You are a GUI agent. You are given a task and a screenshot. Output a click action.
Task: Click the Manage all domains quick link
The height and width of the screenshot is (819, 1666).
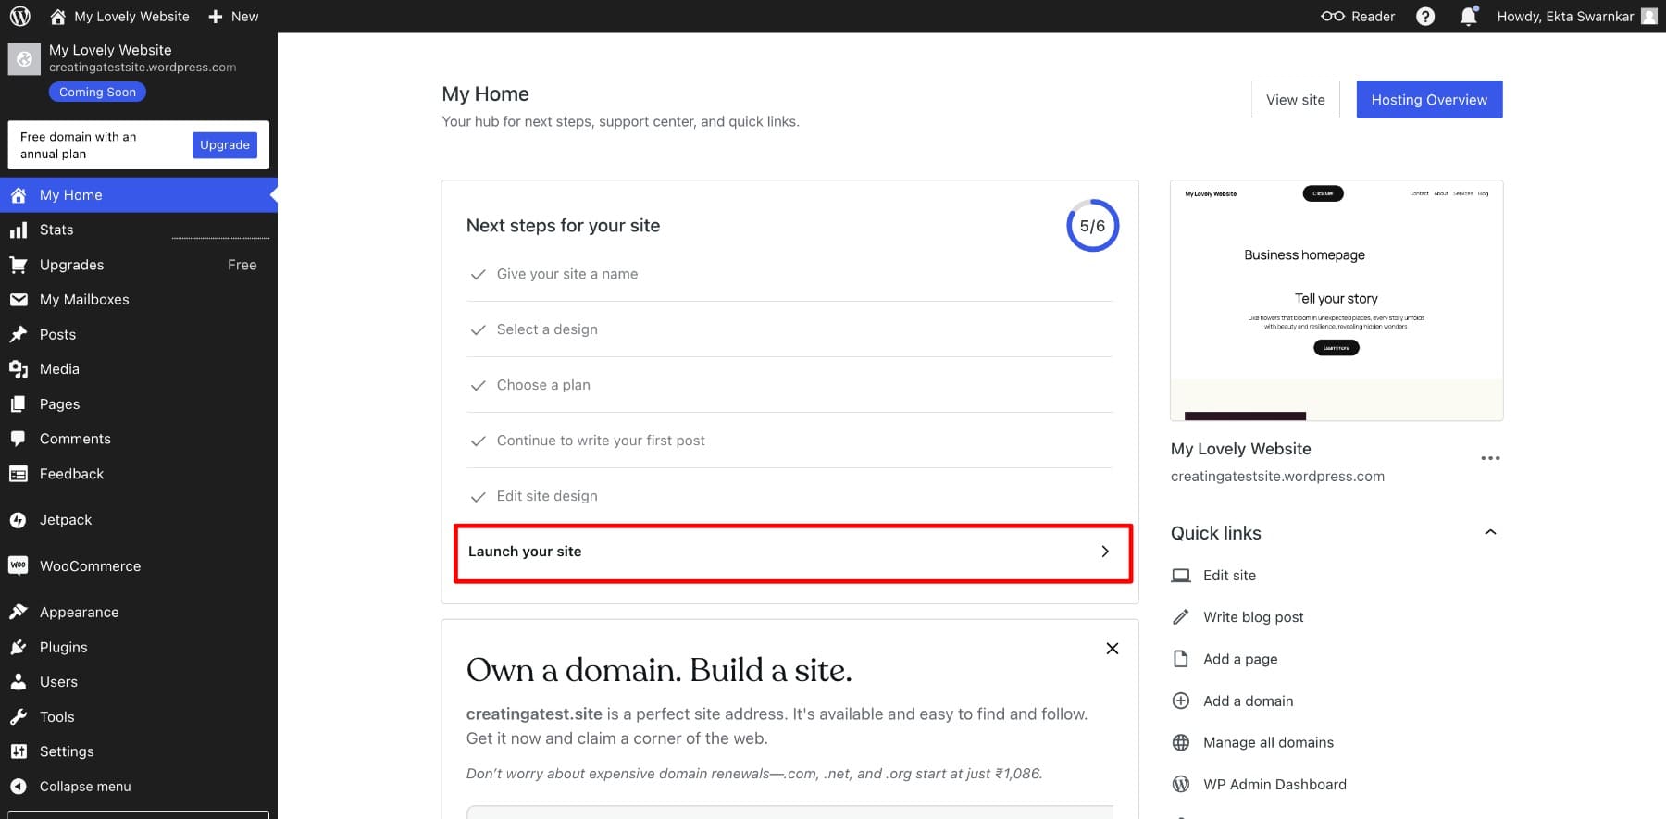(1268, 742)
